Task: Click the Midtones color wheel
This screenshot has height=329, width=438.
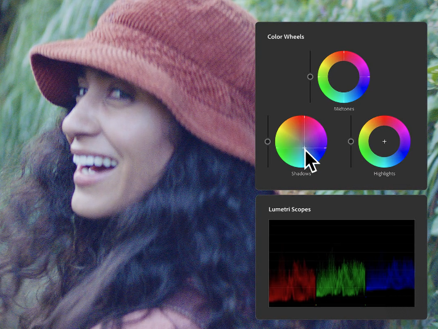Action: coord(344,77)
